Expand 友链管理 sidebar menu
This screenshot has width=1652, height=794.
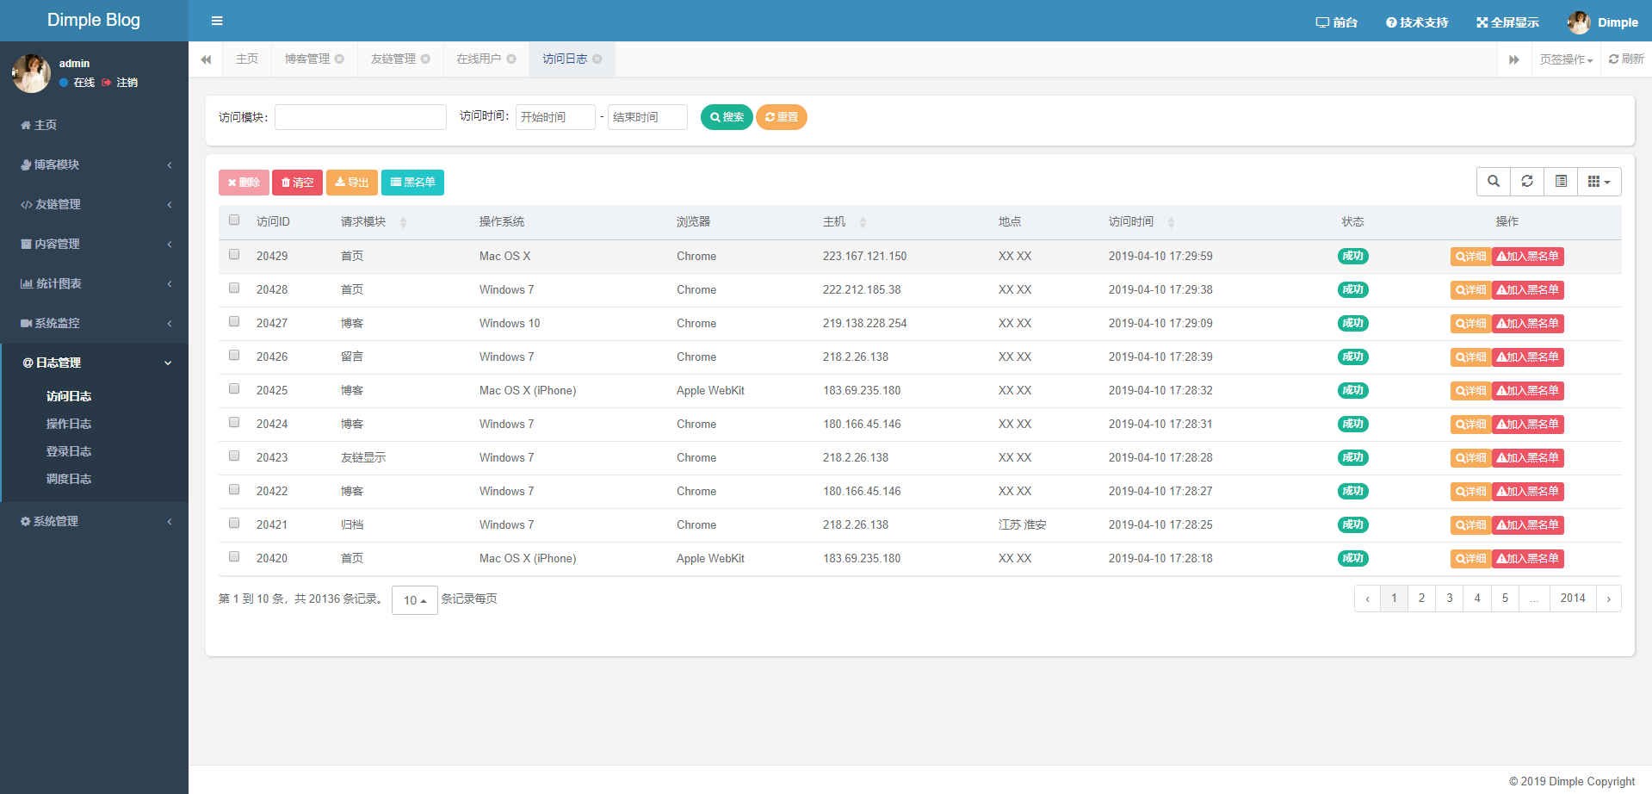click(94, 204)
